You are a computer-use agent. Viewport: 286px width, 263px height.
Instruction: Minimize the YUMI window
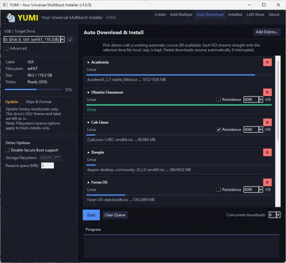click(249, 5)
